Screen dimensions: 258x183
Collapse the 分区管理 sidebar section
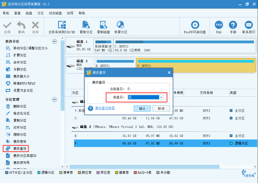pyautogui.click(x=54, y=100)
